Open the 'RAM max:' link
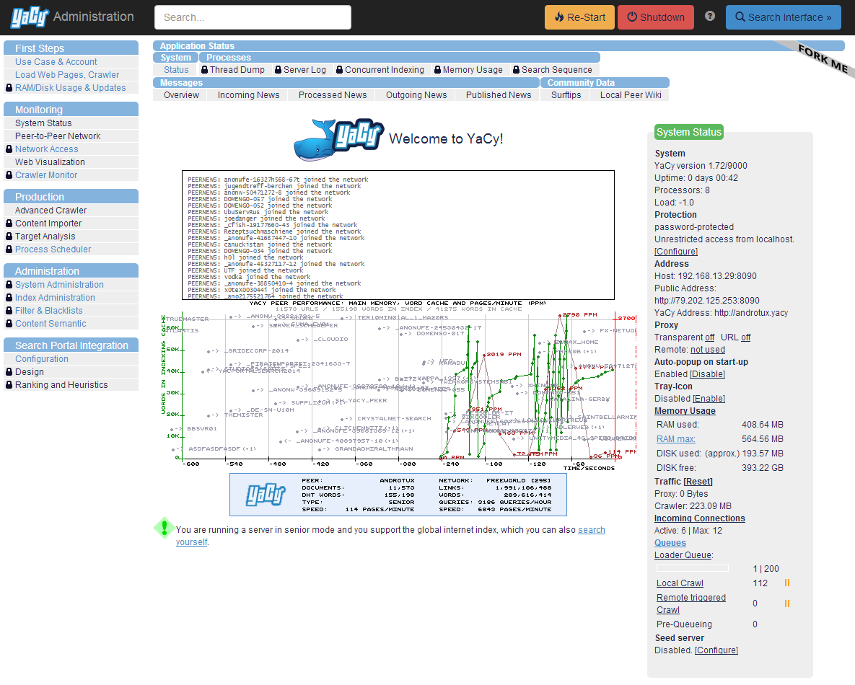Viewport: 855px width, 685px height. (x=675, y=439)
